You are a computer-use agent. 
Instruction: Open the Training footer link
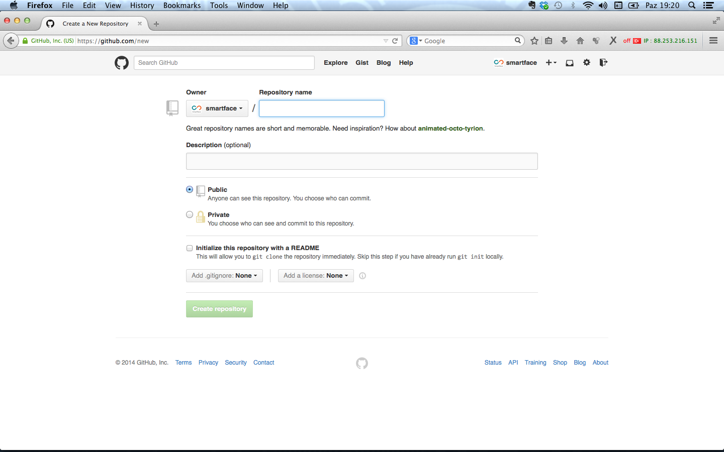click(535, 363)
